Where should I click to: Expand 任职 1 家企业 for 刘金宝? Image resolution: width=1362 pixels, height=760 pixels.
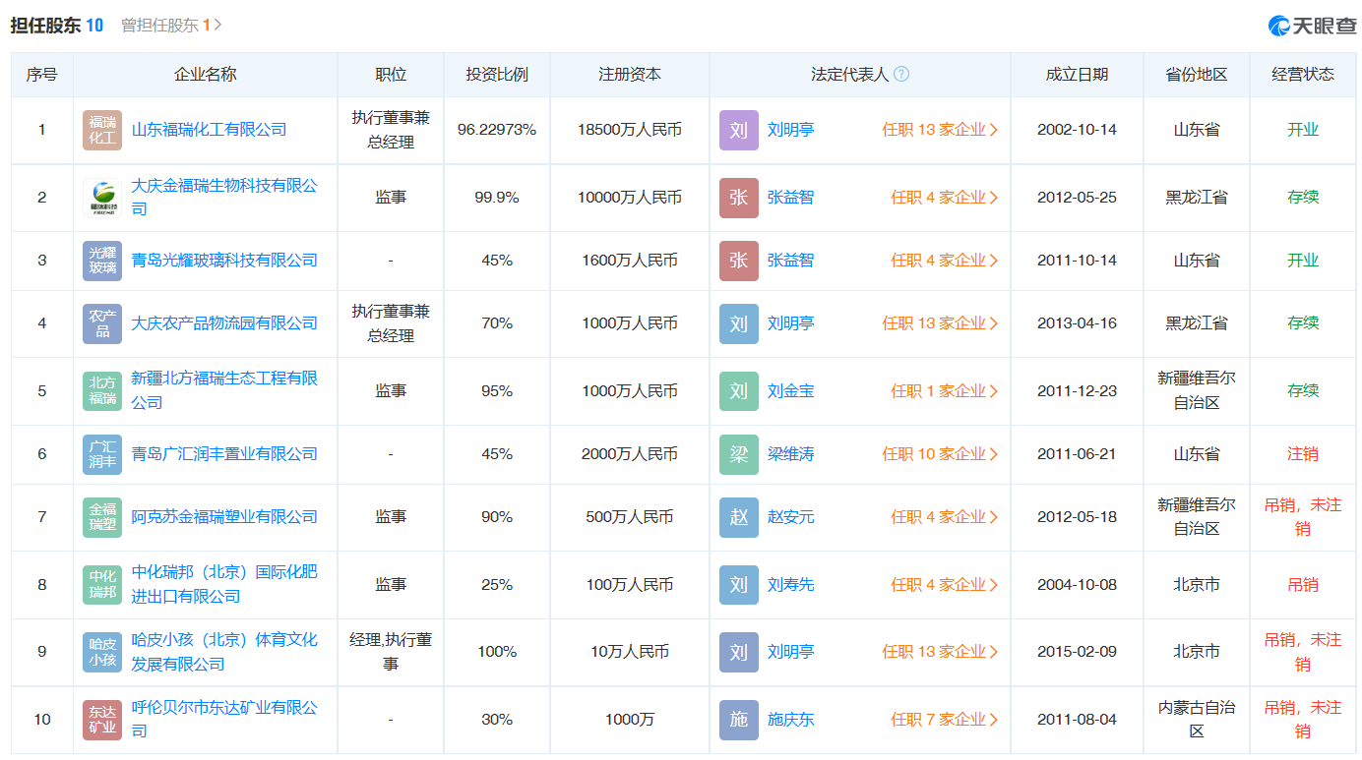coord(945,391)
